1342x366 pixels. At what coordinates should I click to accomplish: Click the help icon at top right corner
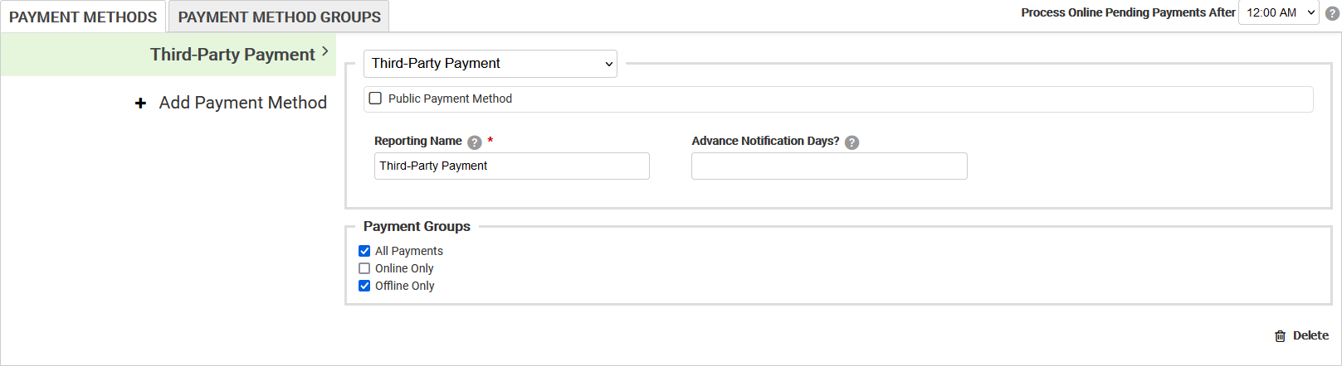click(x=1332, y=13)
